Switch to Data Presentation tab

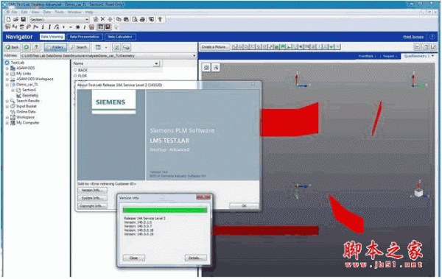(85, 37)
